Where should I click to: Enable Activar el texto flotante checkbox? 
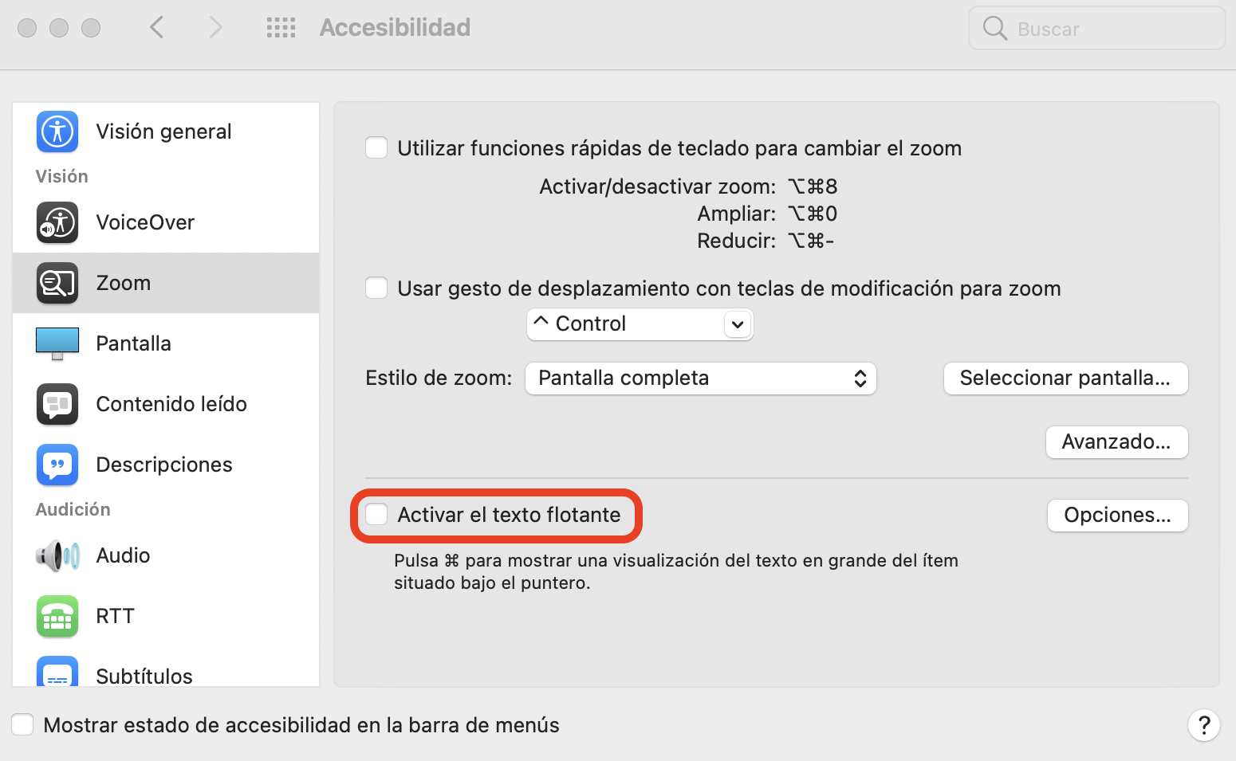(376, 515)
